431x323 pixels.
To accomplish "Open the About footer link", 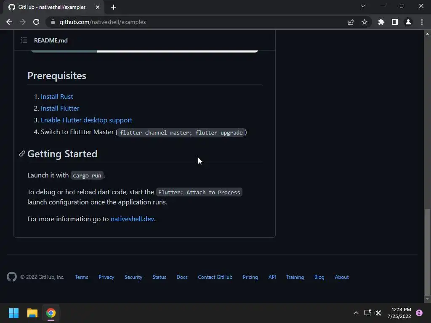I will [x=342, y=277].
